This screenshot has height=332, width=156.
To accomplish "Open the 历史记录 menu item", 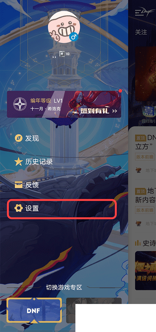I will [x=34, y=162].
